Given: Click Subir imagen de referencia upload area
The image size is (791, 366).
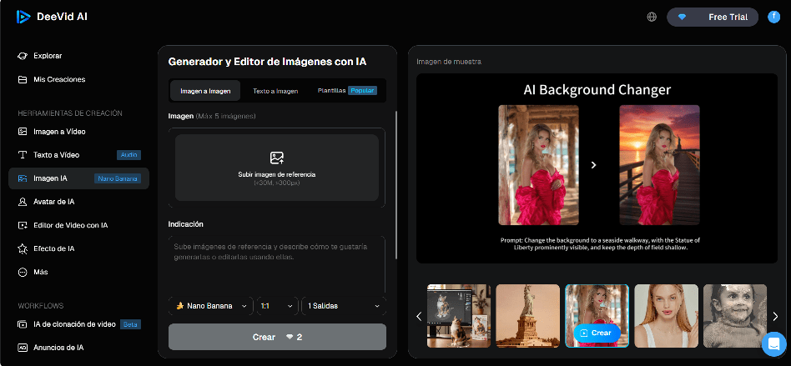Looking at the screenshot, I should (x=276, y=167).
